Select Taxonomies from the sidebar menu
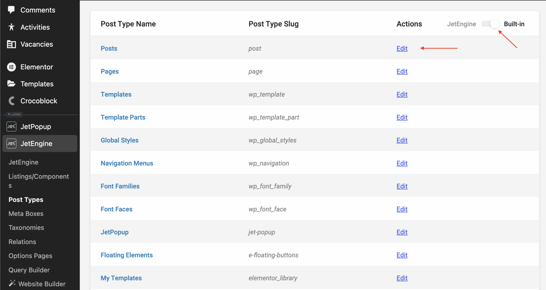The image size is (546, 290). click(x=26, y=227)
